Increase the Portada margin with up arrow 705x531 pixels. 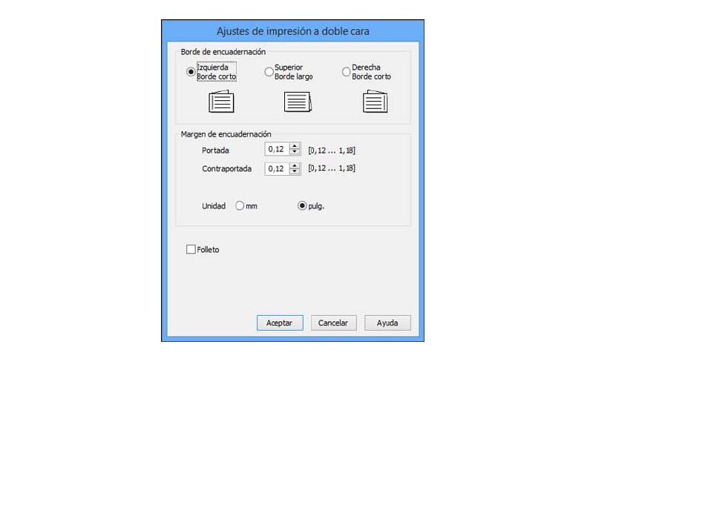coord(295,147)
